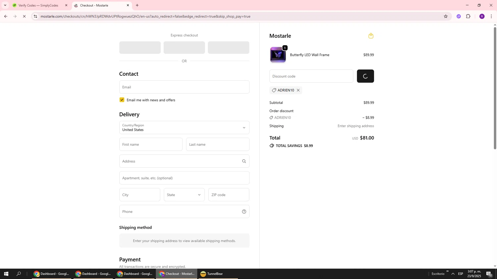Click the Mostarle store name heading

pos(280,36)
